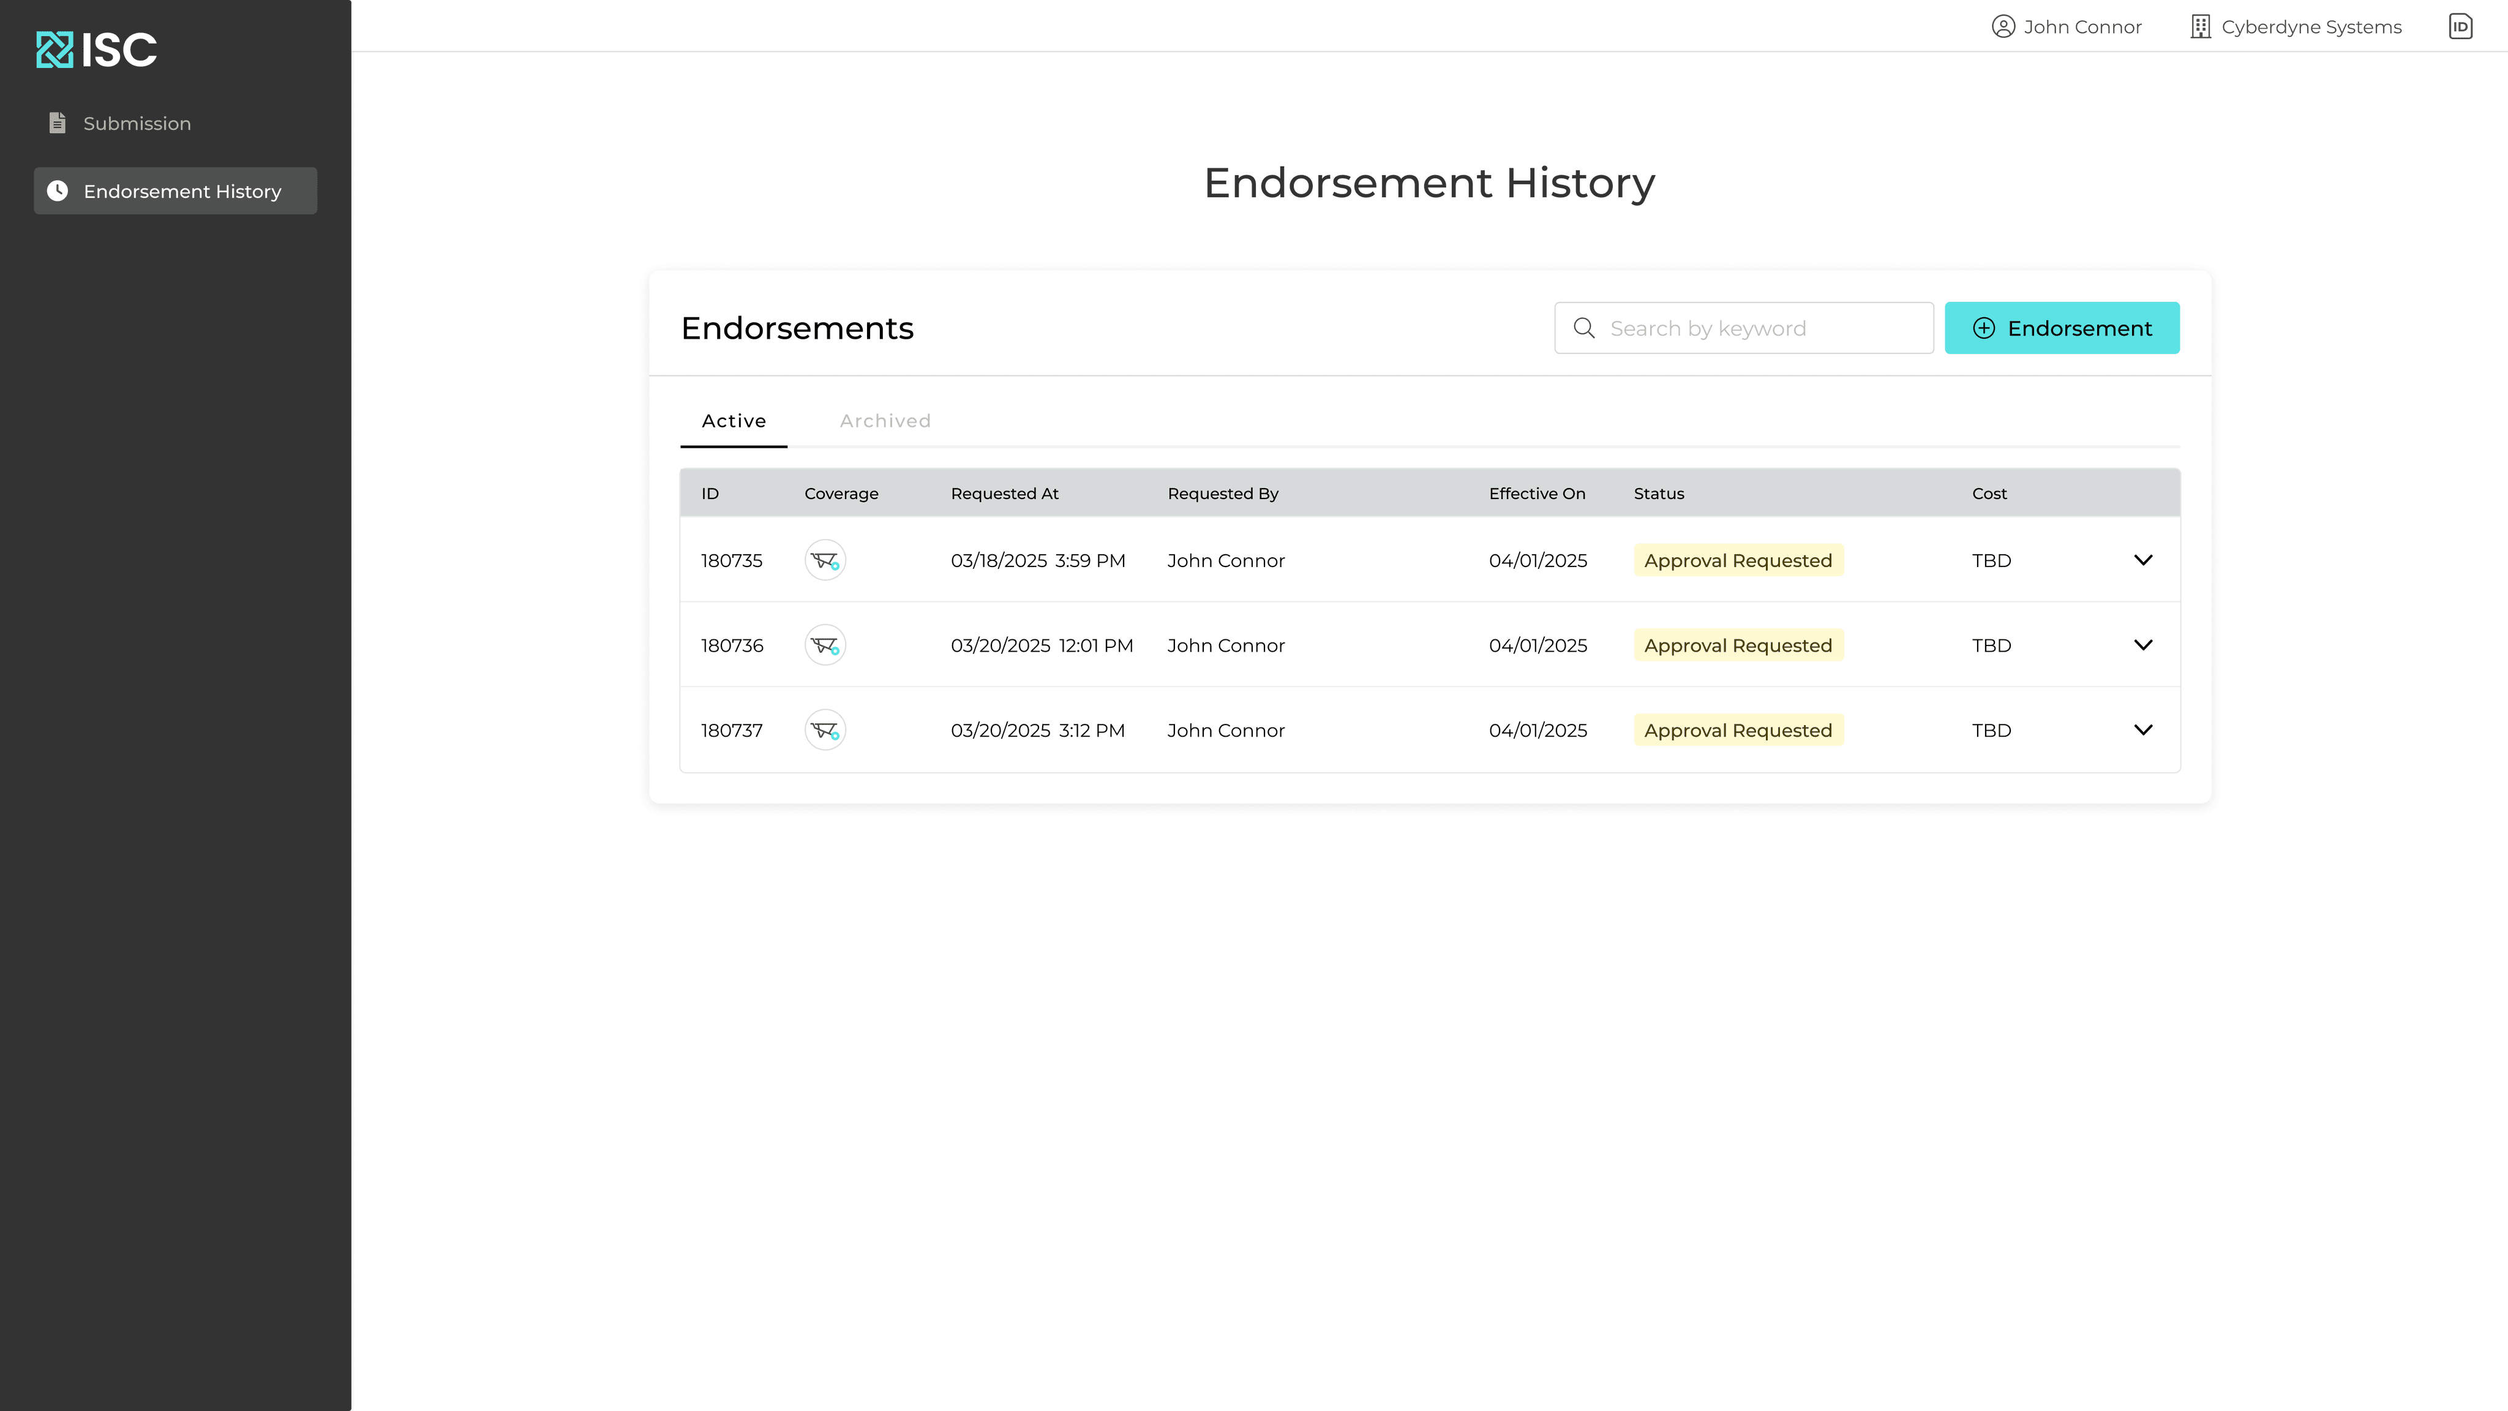This screenshot has width=2508, height=1411.
Task: Open the John Connor account link
Action: click(x=2066, y=26)
